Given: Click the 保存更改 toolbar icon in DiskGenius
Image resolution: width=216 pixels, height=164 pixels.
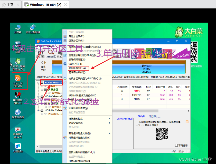Looking at the screenshot, I should pyautogui.click(x=41, y=52).
